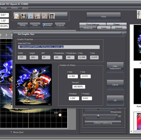
Task: Click the download folder icon
Action: (31, 16)
